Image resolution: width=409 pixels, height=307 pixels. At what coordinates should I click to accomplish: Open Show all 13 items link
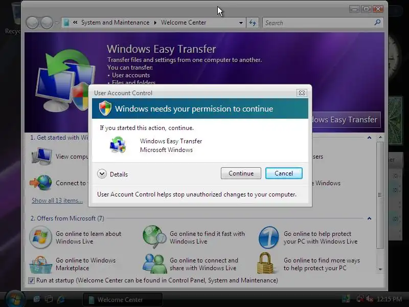pyautogui.click(x=57, y=201)
